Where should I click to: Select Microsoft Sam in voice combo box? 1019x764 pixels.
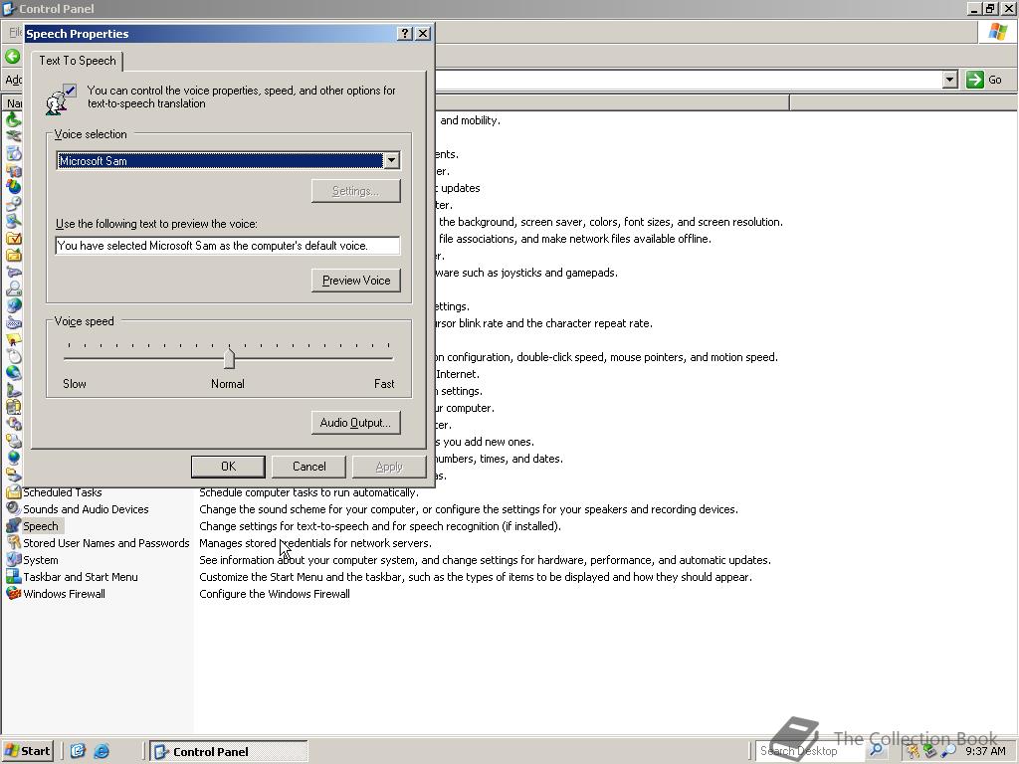(x=228, y=160)
